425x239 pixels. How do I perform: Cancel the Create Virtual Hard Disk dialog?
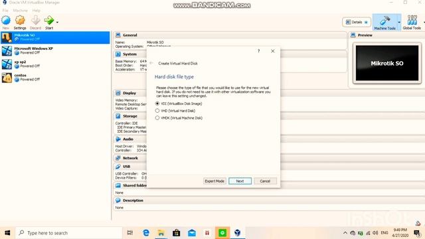[x=265, y=181]
